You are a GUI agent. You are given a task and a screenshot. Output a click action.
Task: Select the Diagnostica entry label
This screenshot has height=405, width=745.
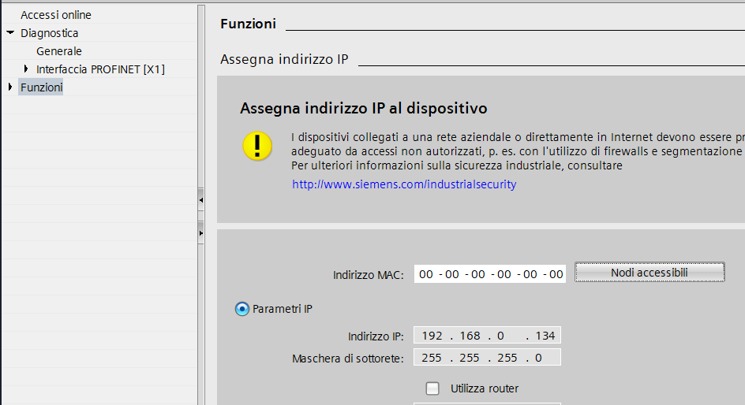coord(49,33)
